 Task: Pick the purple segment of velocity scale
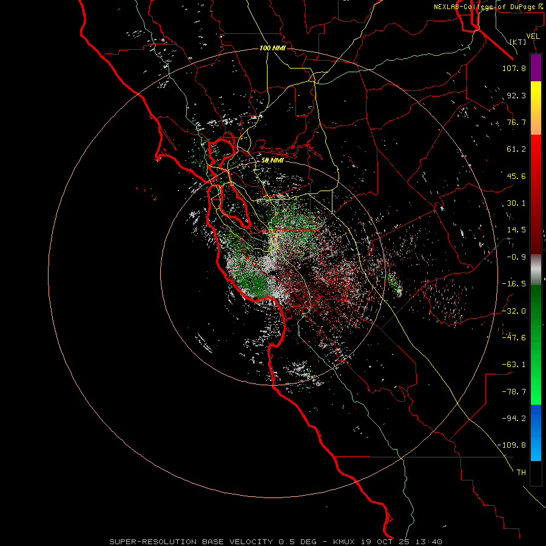coord(536,68)
